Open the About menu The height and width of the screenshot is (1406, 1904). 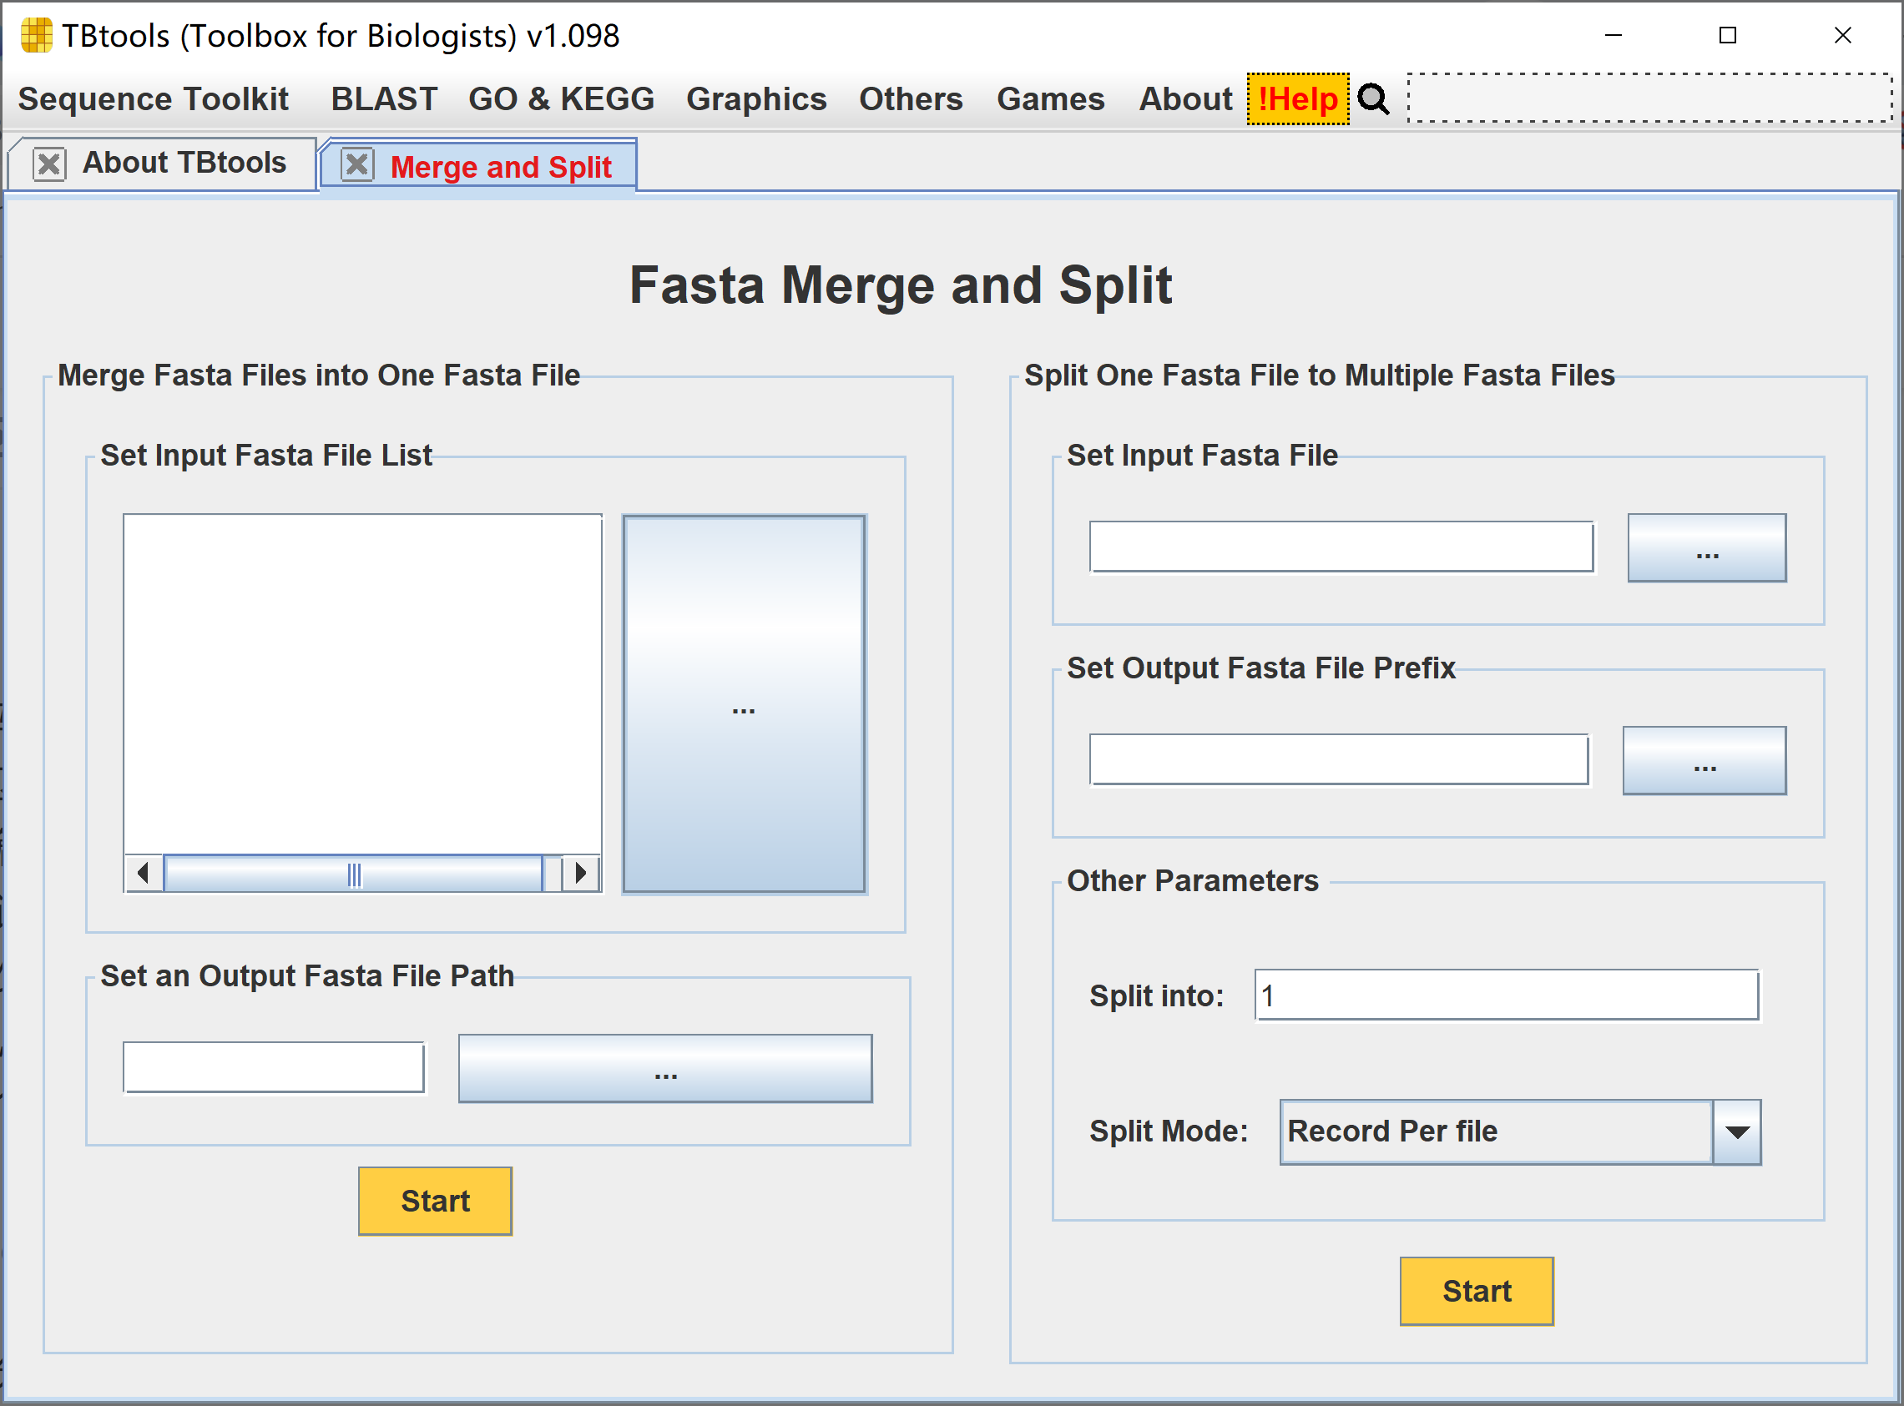pyautogui.click(x=1185, y=98)
